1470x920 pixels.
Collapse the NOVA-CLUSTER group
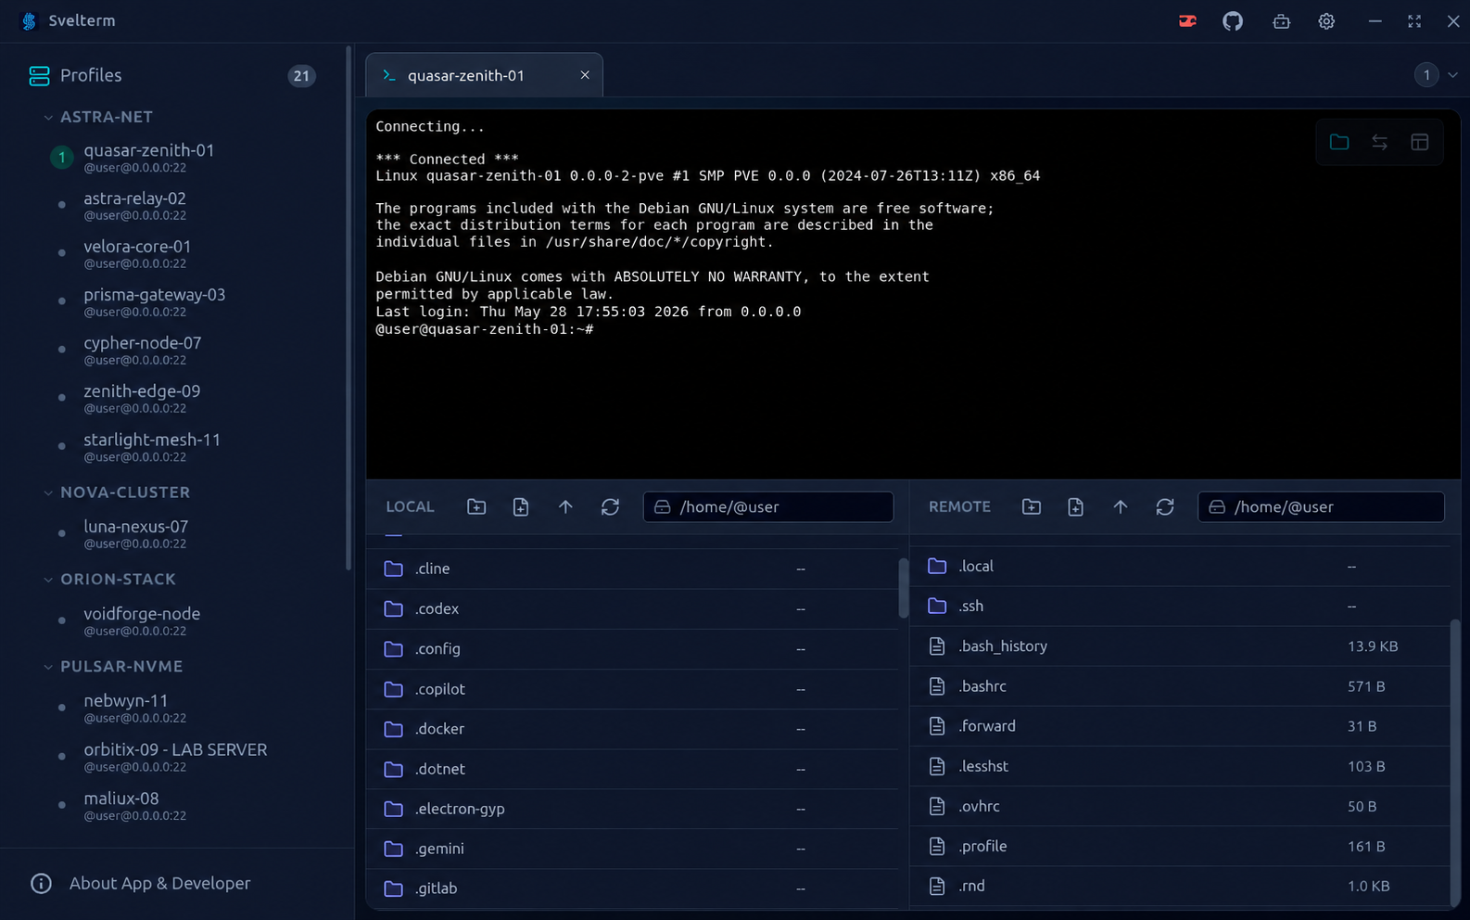[x=48, y=492]
